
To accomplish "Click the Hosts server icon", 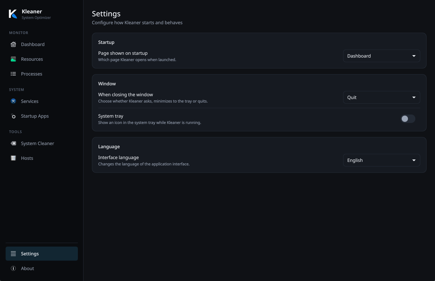I will pyautogui.click(x=13, y=158).
